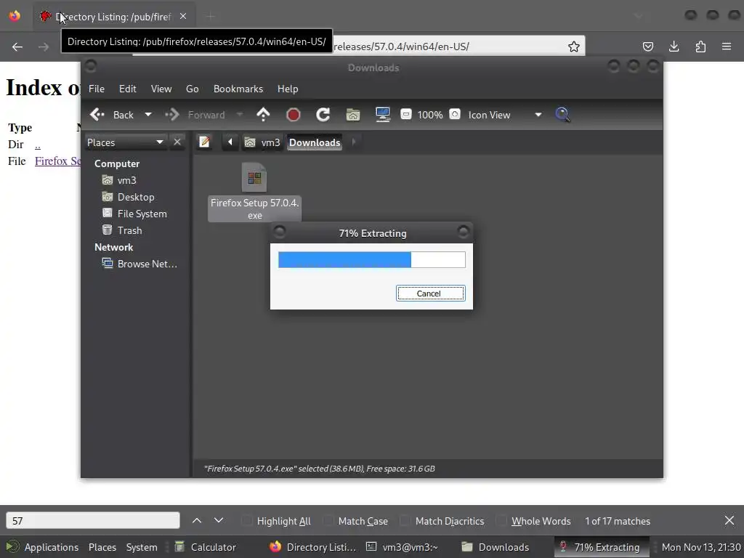Close the Directory Listing tab
The width and height of the screenshot is (744, 558).
click(183, 17)
